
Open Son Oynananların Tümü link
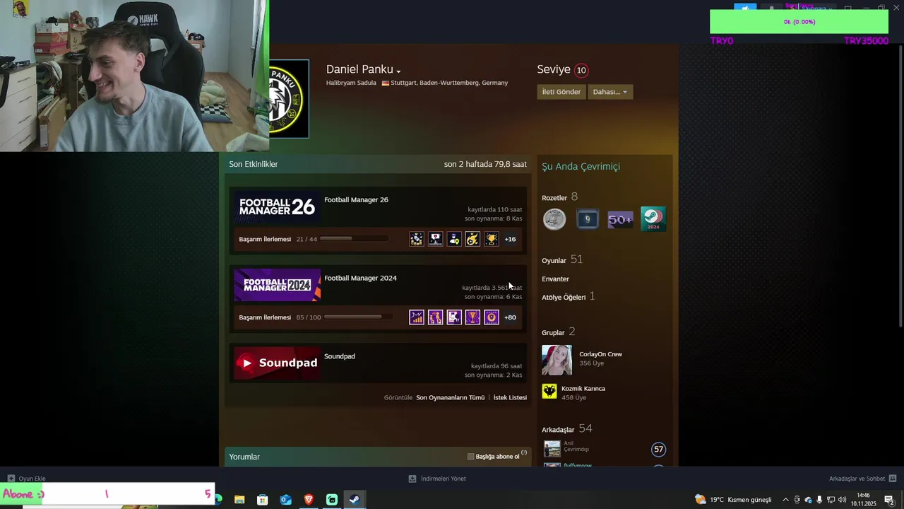[451, 397]
